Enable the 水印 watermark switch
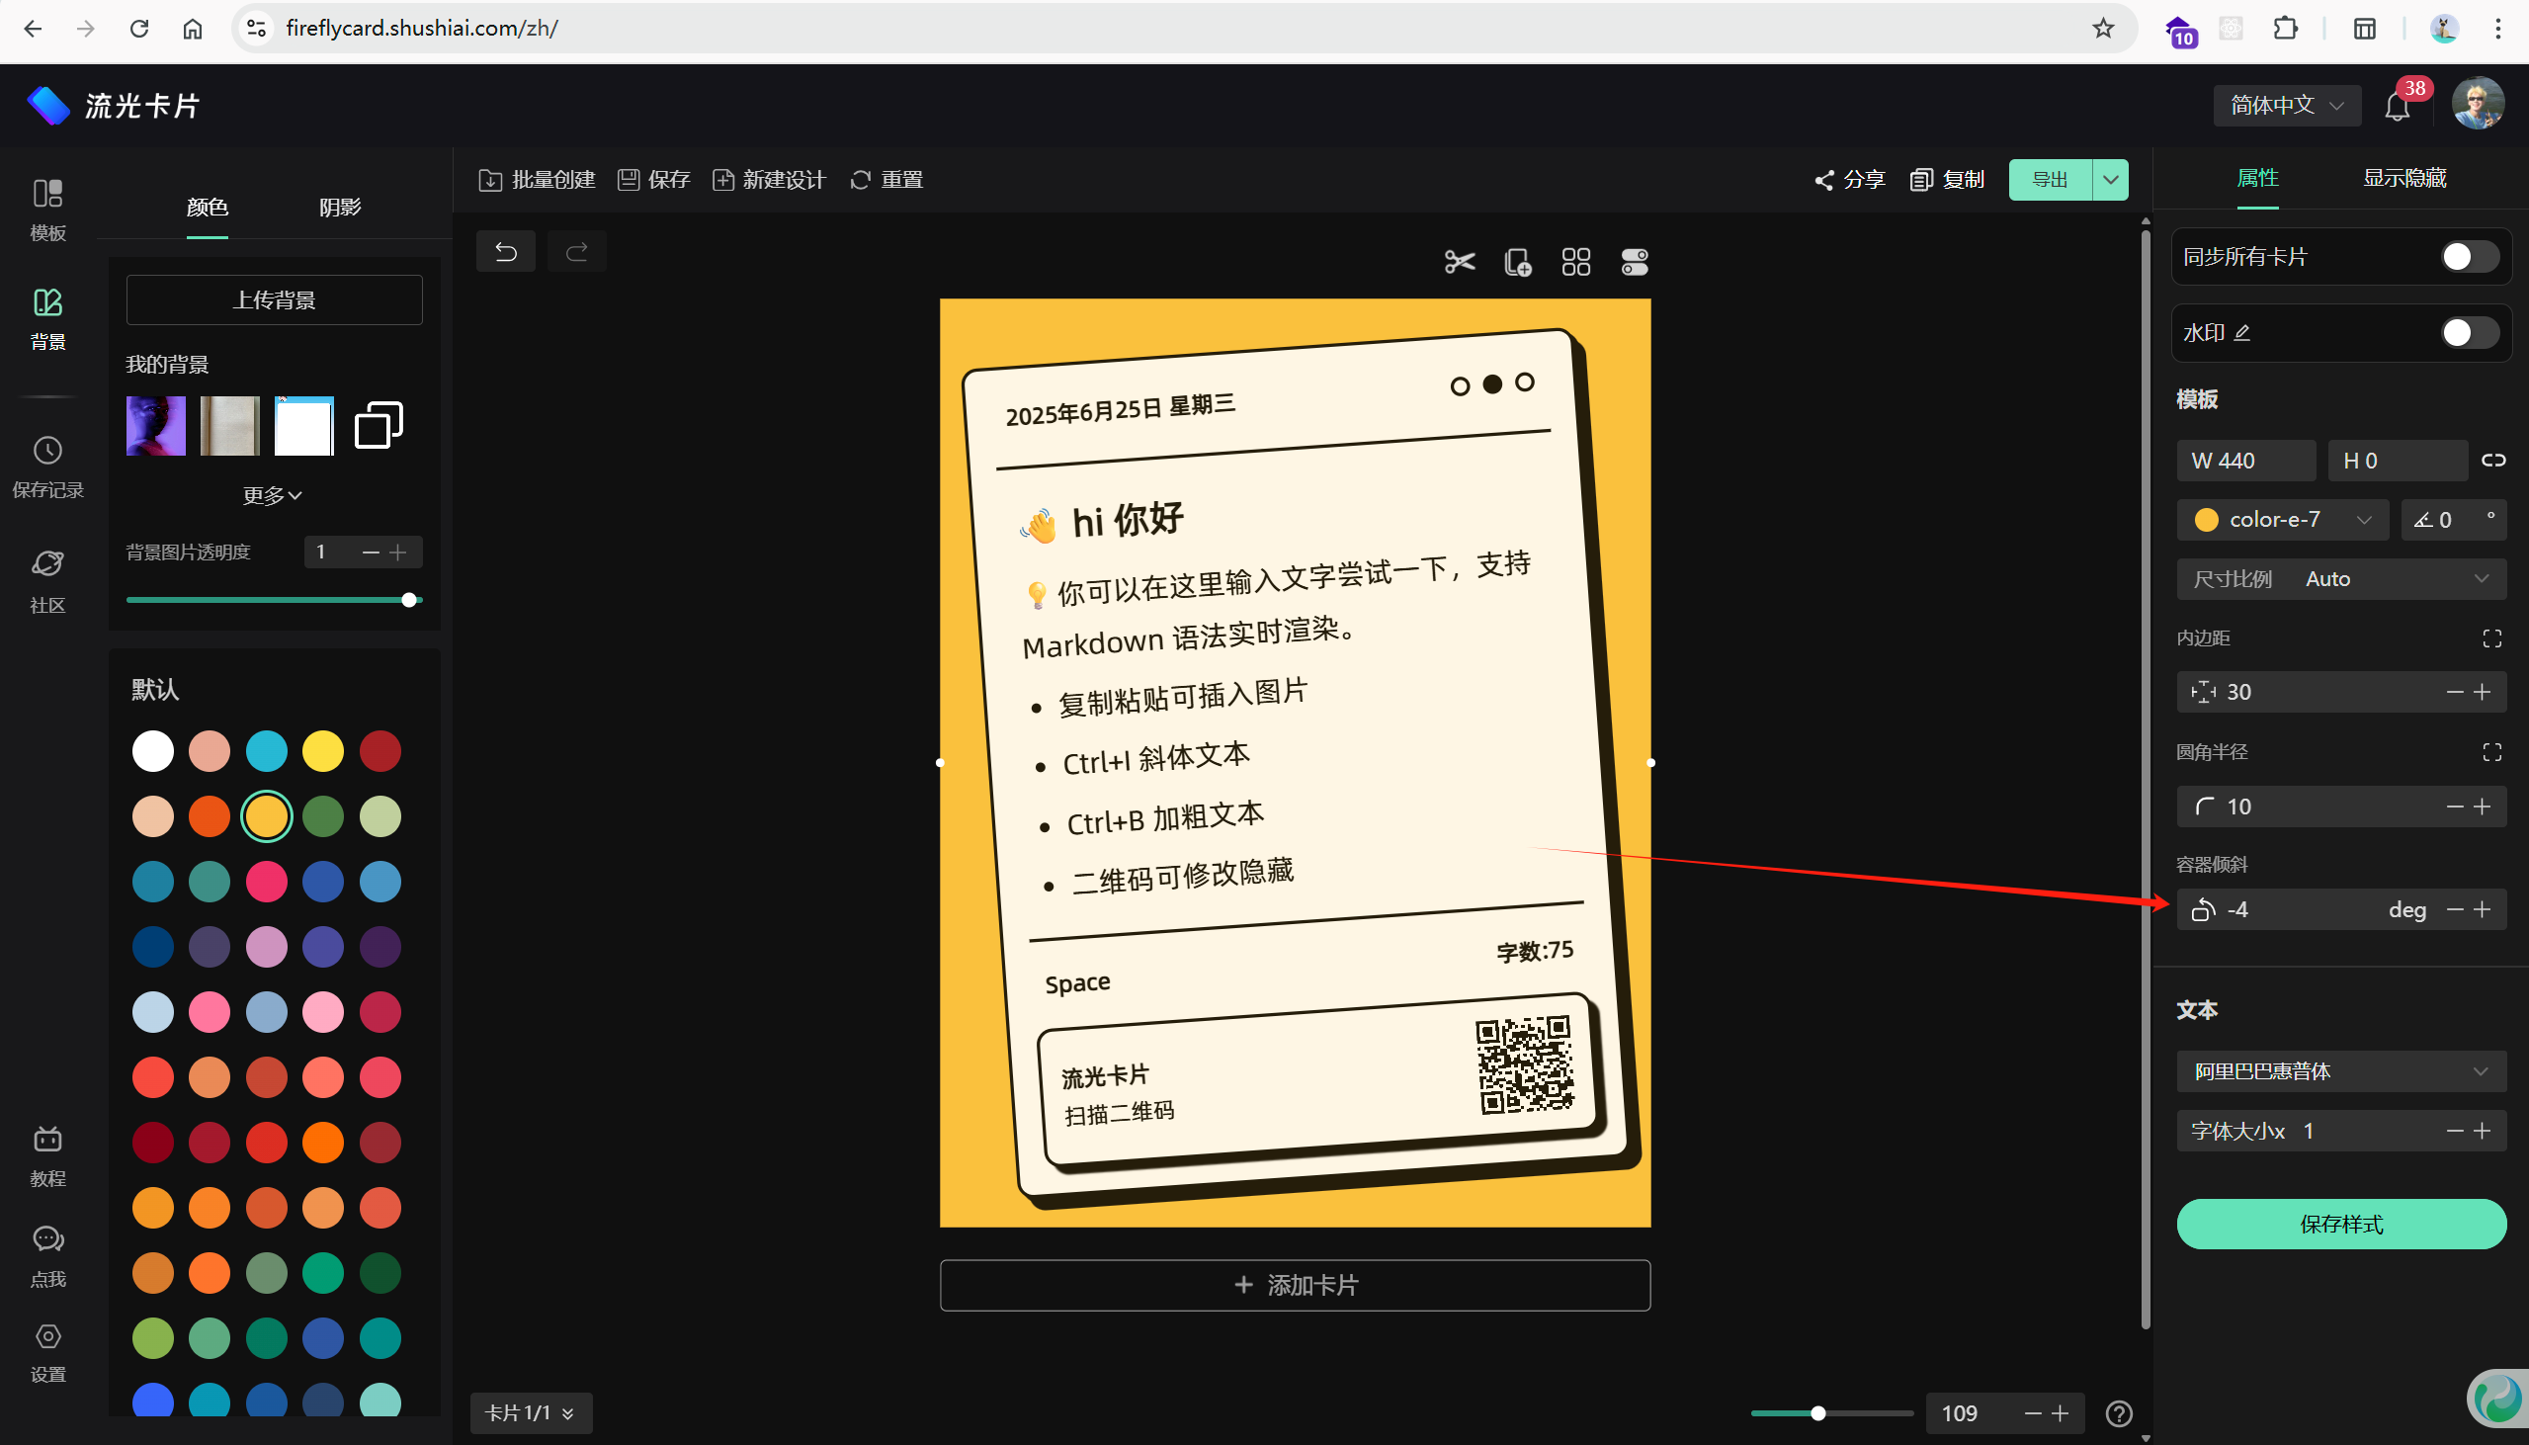 point(2469,332)
